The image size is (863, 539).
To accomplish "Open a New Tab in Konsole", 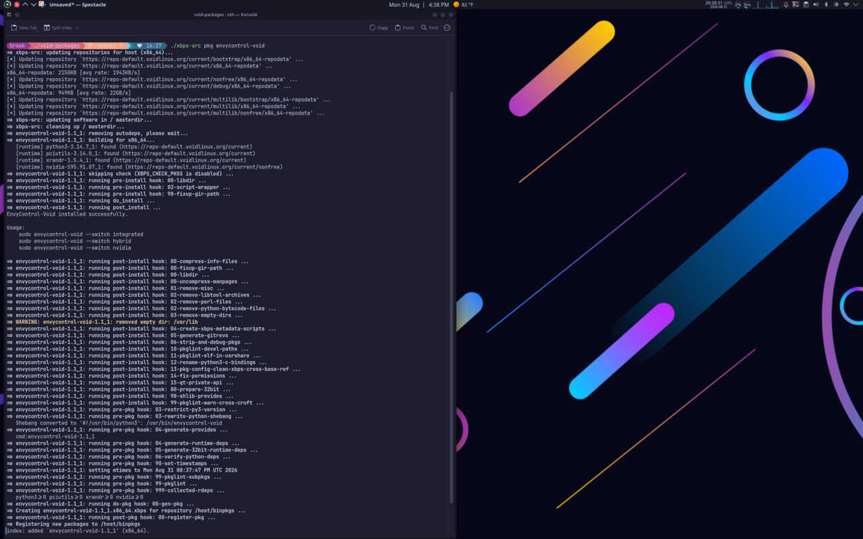I will pos(24,28).
